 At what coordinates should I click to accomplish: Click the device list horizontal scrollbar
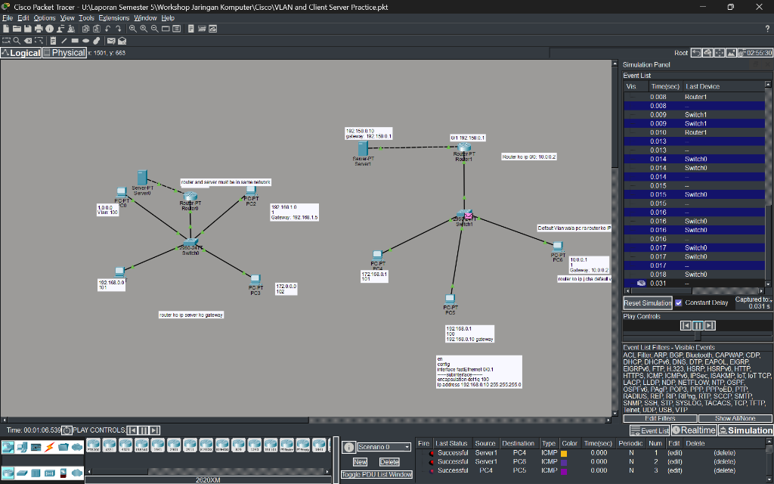[x=209, y=472]
